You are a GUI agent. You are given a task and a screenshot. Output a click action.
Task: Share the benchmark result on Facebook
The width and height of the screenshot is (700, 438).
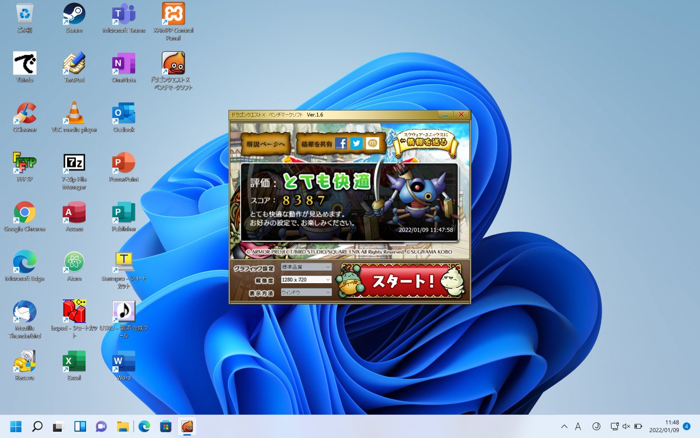[x=341, y=143]
